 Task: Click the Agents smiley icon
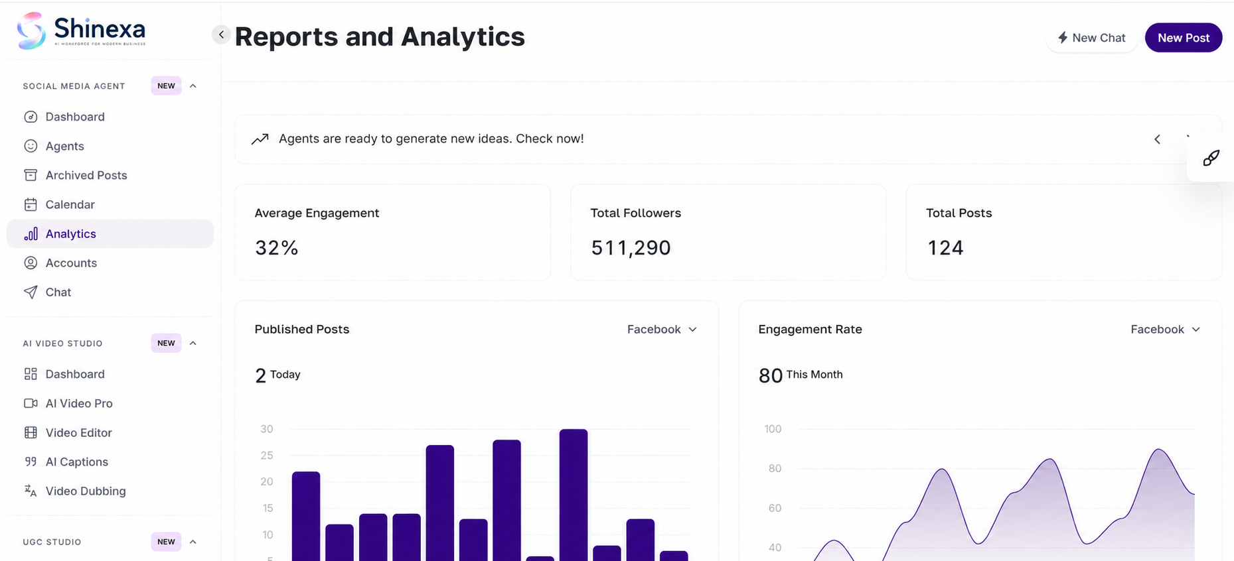click(31, 146)
